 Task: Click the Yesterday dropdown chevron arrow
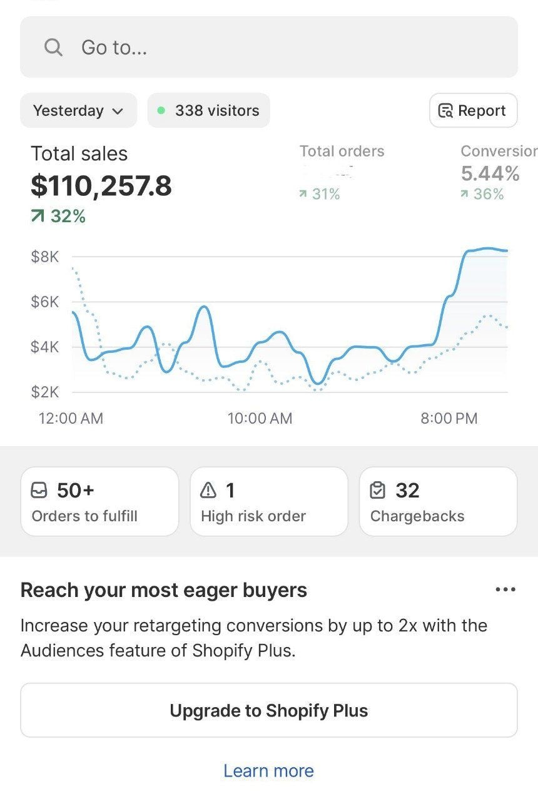tap(117, 111)
